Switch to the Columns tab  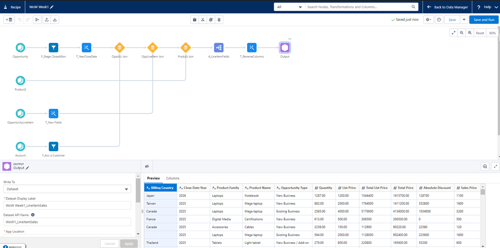172,178
